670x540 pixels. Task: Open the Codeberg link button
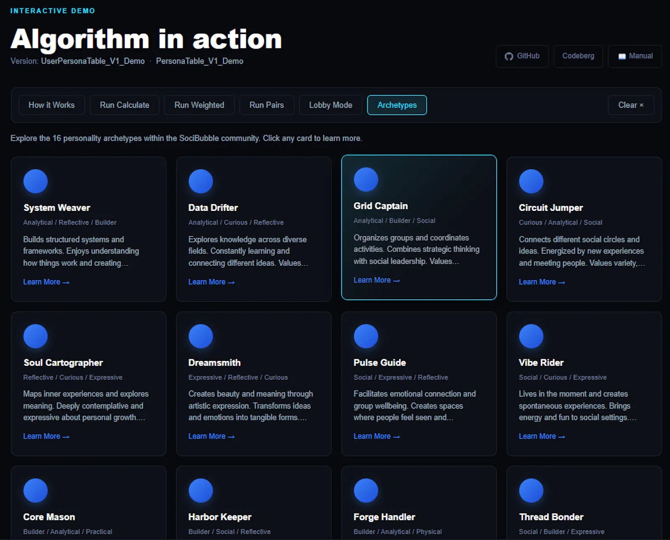pos(578,56)
